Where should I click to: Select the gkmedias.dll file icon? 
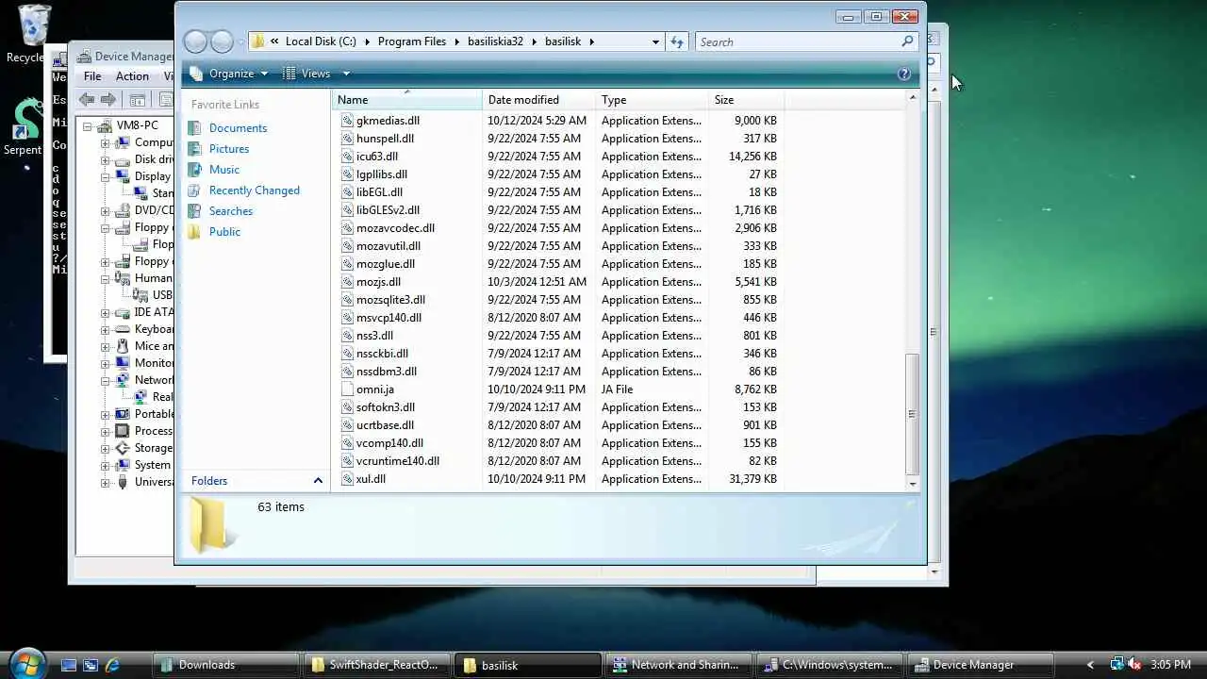(x=347, y=121)
